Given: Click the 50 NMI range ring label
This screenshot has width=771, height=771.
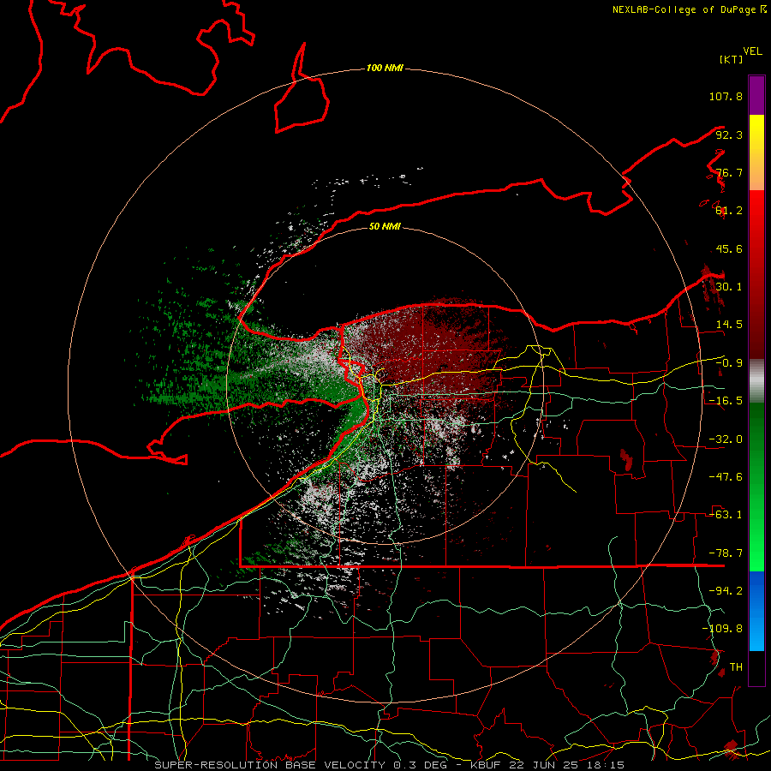Looking at the screenshot, I should click(x=385, y=226).
